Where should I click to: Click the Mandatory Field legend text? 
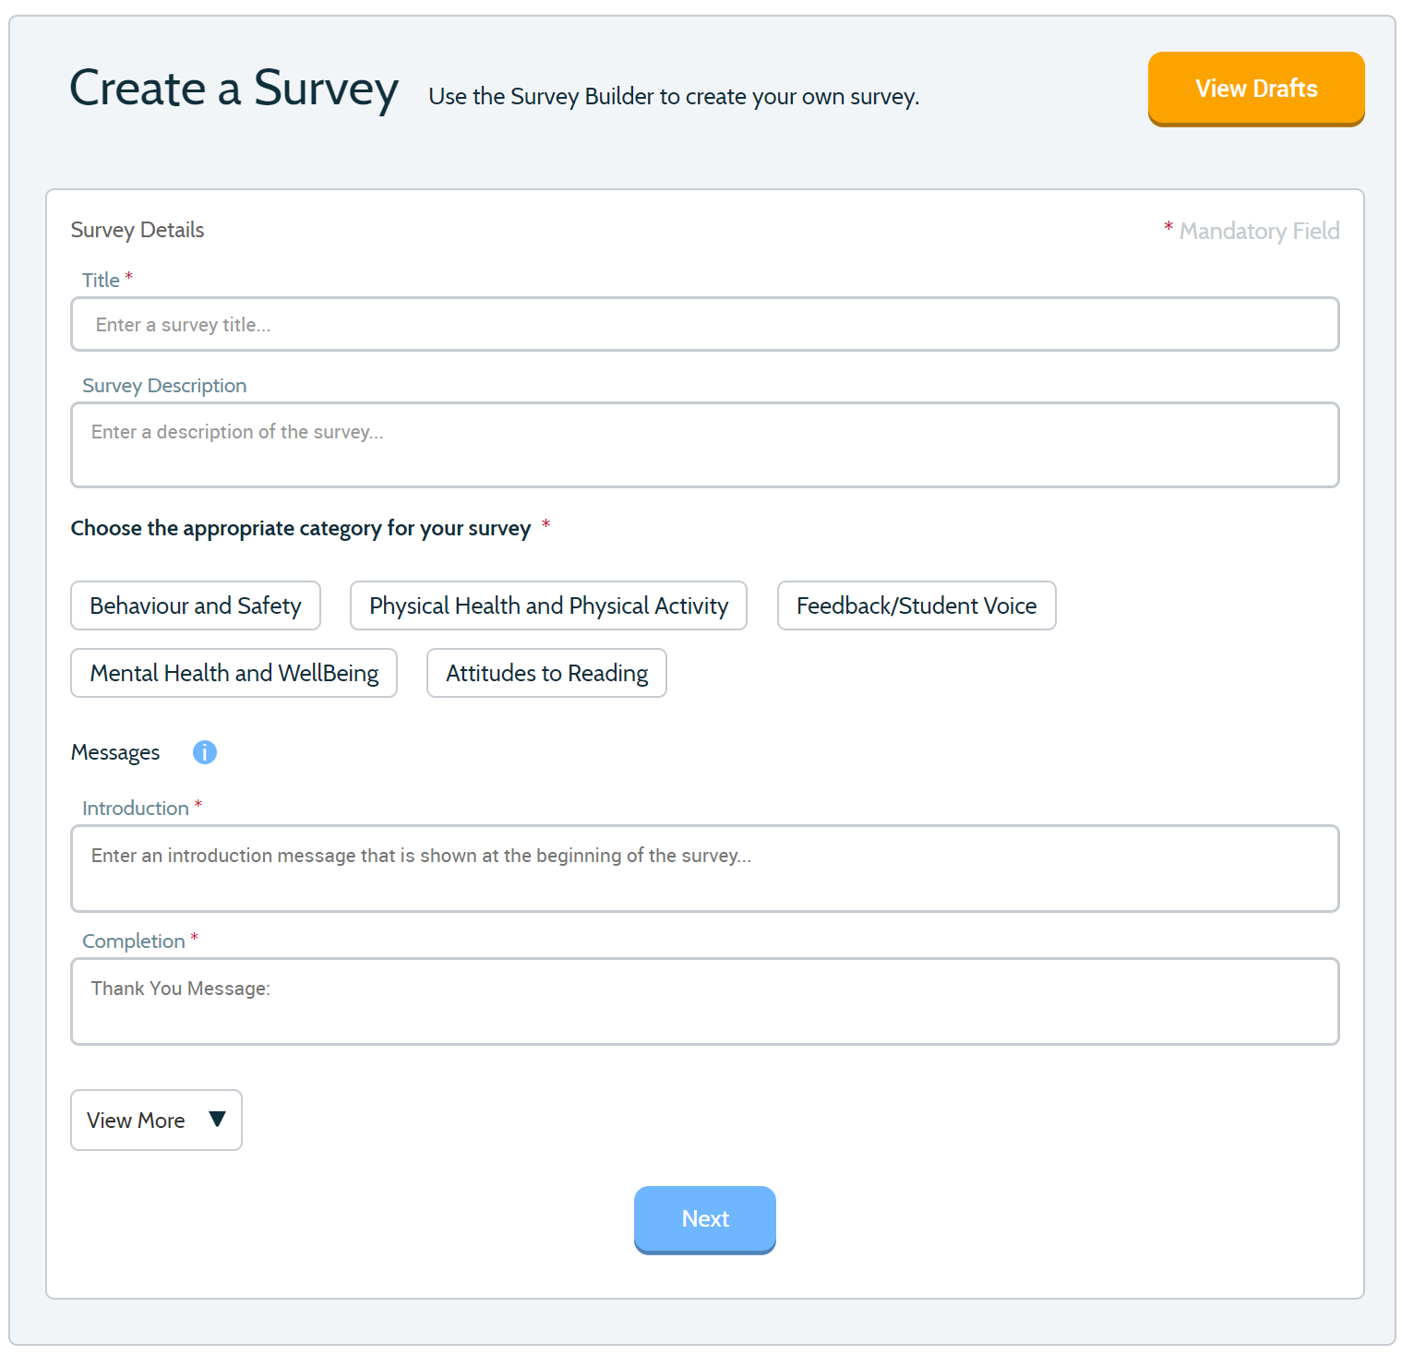point(1259,231)
